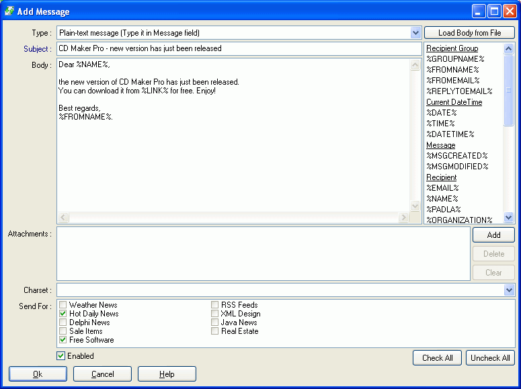Click the Uncheck All button

(x=490, y=358)
